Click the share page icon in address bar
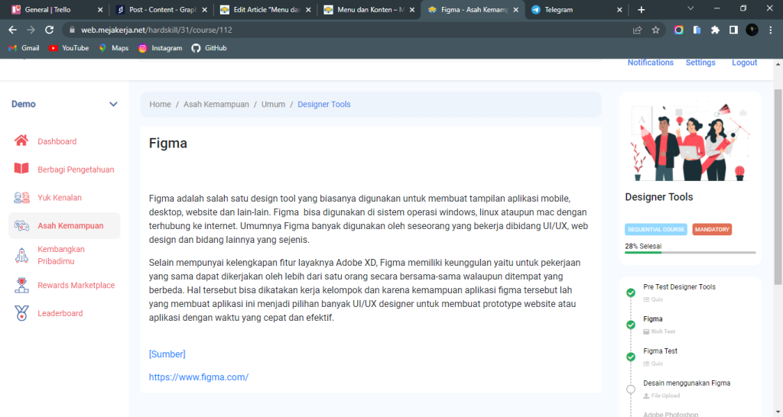The image size is (783, 417). point(637,30)
